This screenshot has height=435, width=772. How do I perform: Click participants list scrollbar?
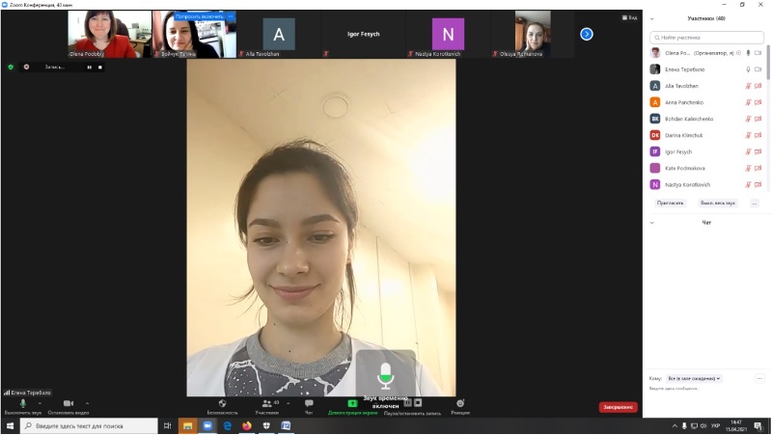pyautogui.click(x=768, y=62)
